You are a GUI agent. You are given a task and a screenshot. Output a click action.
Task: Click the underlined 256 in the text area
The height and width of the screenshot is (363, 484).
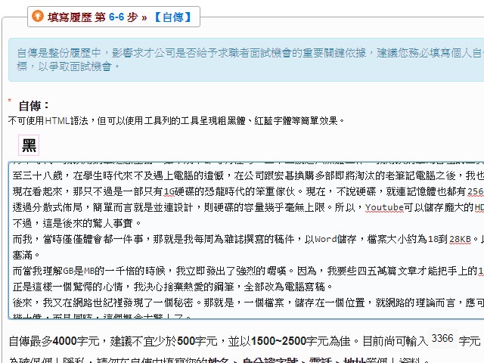(x=475, y=191)
